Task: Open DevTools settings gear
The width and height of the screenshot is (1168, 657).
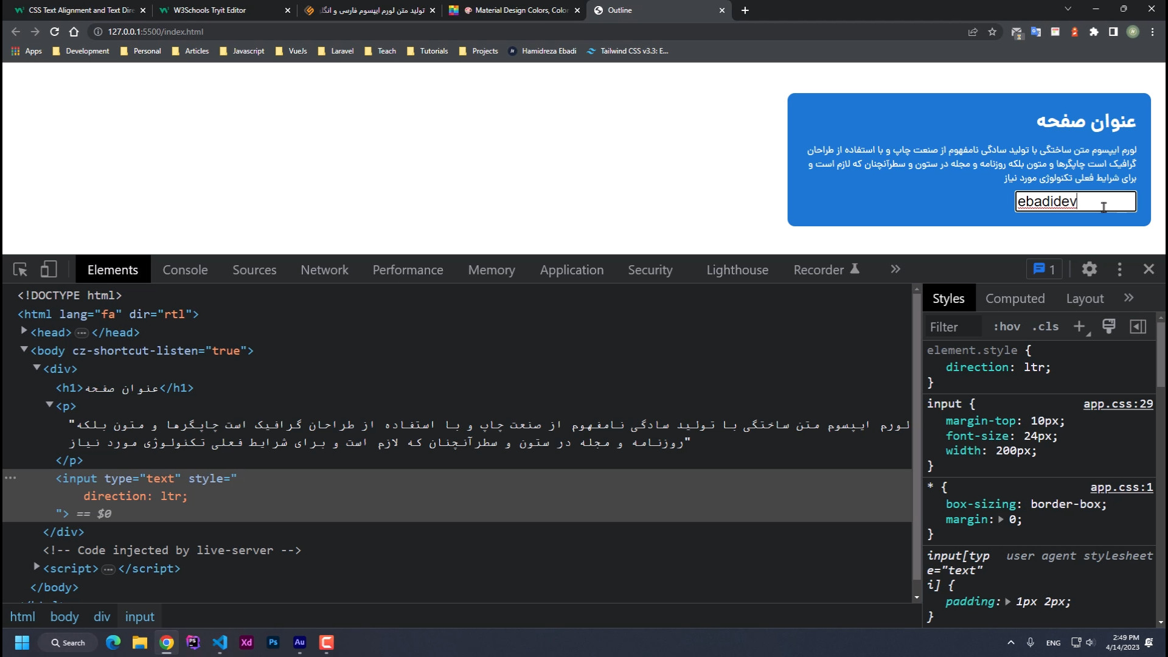Action: click(x=1089, y=269)
